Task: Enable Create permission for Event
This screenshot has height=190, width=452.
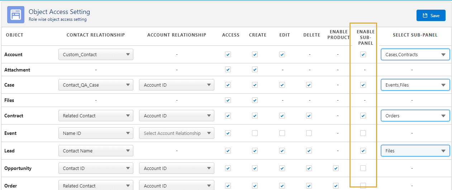Action: [255, 133]
